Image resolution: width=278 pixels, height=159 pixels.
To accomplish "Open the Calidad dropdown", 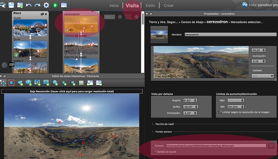I will (x=262, y=76).
